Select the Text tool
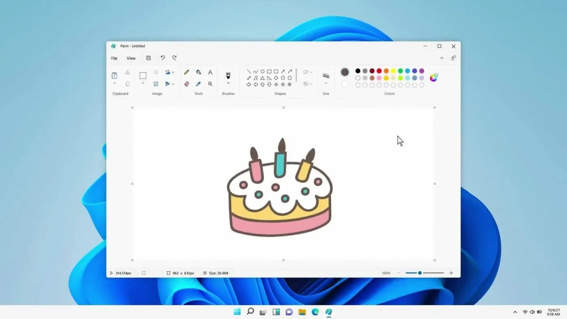This screenshot has height=319, width=567. point(210,72)
